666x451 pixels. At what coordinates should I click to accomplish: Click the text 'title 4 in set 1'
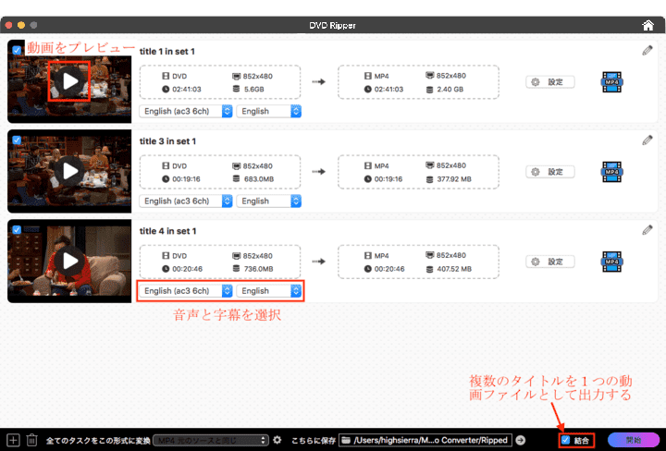point(167,231)
